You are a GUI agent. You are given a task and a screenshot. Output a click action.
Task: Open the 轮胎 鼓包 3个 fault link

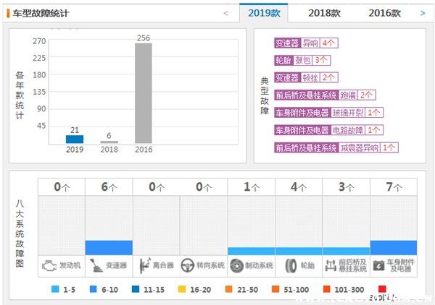click(302, 60)
